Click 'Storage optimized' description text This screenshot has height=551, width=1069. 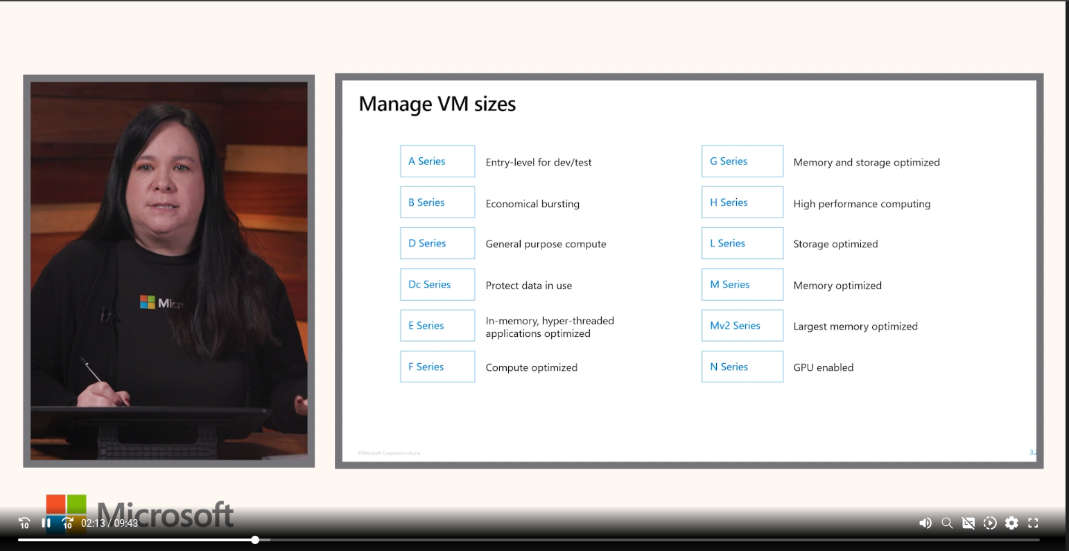[835, 244]
